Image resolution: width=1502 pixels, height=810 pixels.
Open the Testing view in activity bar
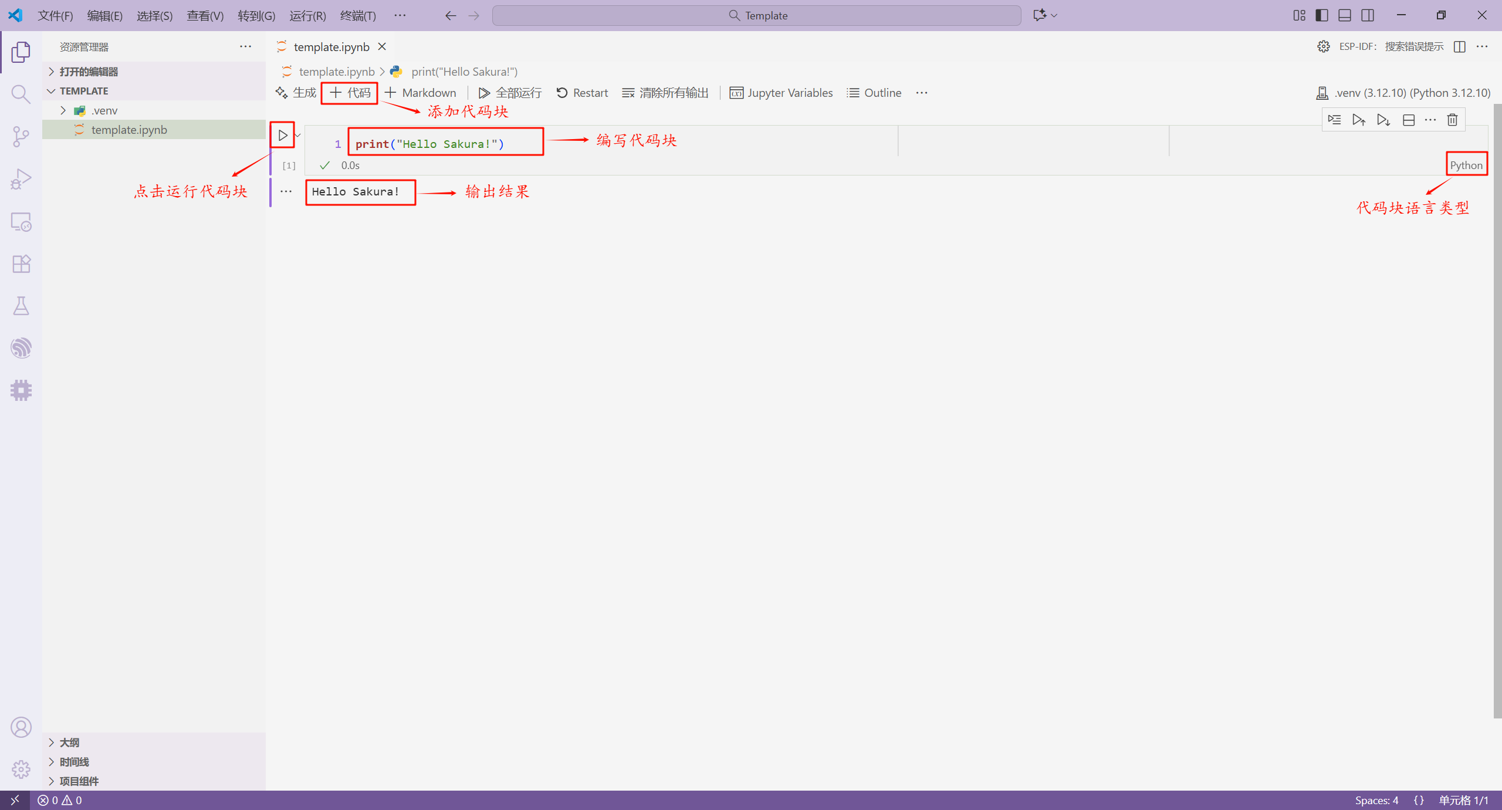tap(21, 305)
